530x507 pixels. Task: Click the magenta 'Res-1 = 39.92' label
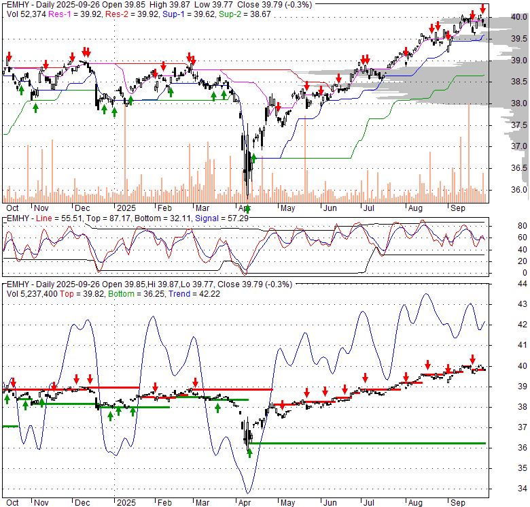75,14
